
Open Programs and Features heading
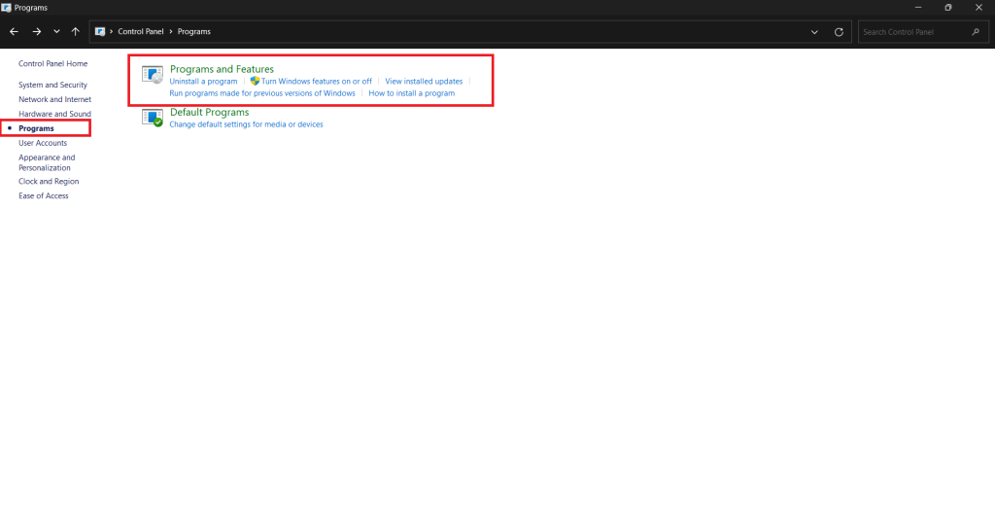(x=222, y=69)
